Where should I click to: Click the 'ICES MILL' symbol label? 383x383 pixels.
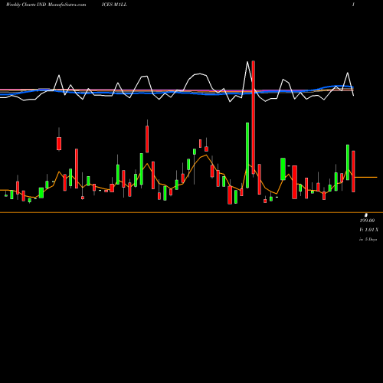[x=114, y=5]
